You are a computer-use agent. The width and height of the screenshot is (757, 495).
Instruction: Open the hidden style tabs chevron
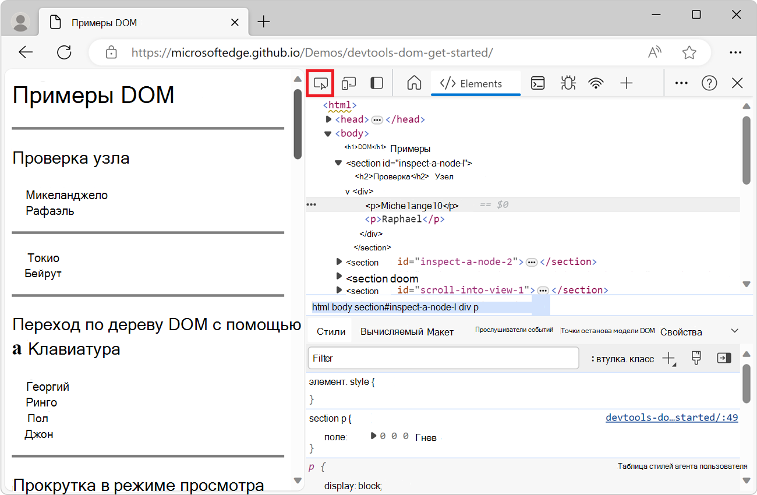click(733, 330)
